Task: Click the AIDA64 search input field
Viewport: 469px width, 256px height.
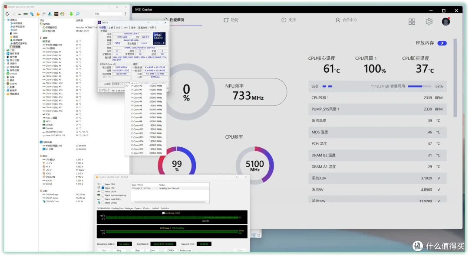Action: pyautogui.click(x=108, y=14)
